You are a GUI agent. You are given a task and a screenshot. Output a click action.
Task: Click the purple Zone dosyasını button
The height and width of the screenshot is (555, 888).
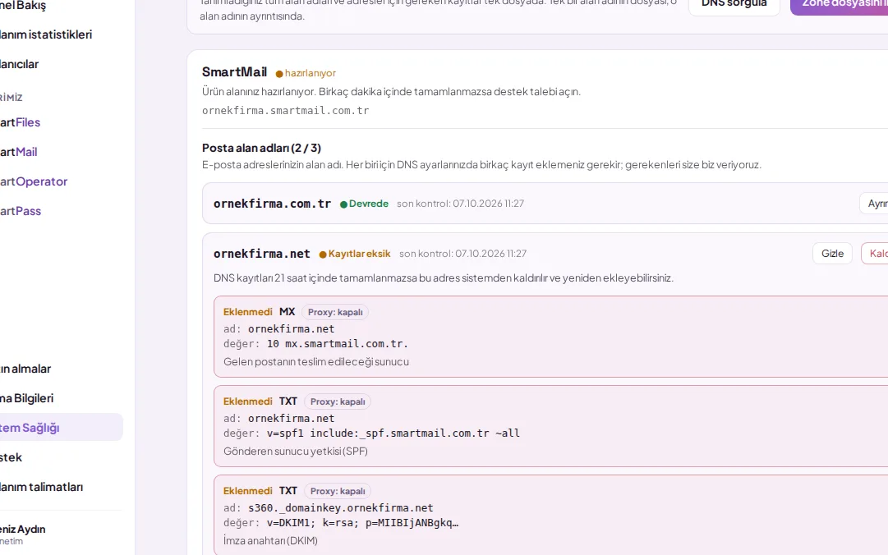[840, 5]
